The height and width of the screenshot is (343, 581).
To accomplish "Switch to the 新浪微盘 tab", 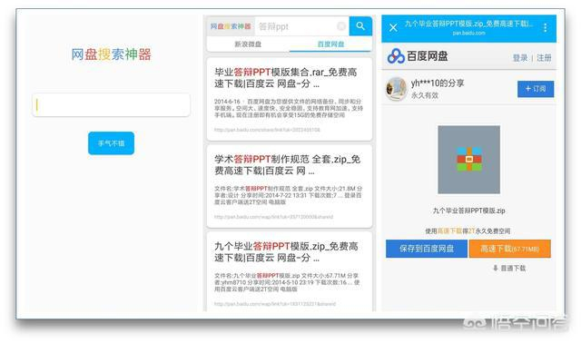I will 248,44.
